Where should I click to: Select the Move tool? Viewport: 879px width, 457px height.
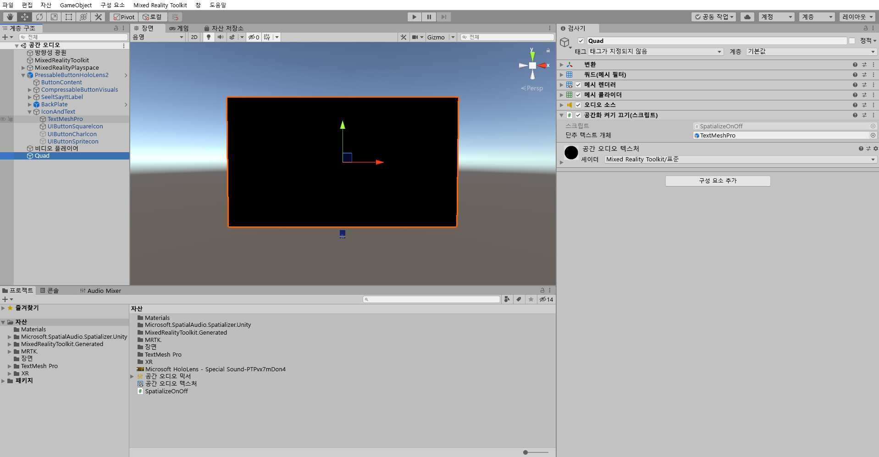(x=25, y=17)
